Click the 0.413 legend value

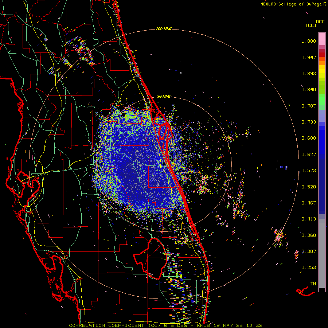[x=309, y=219]
